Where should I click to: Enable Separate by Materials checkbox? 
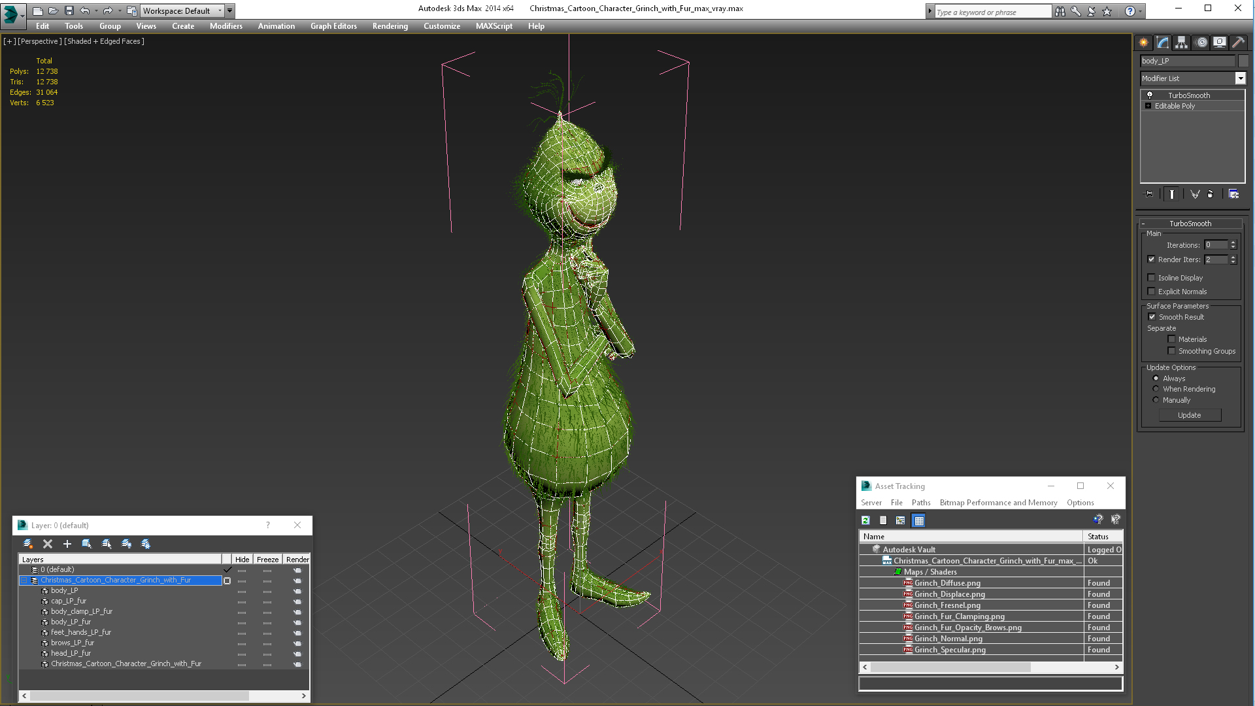[x=1171, y=339]
